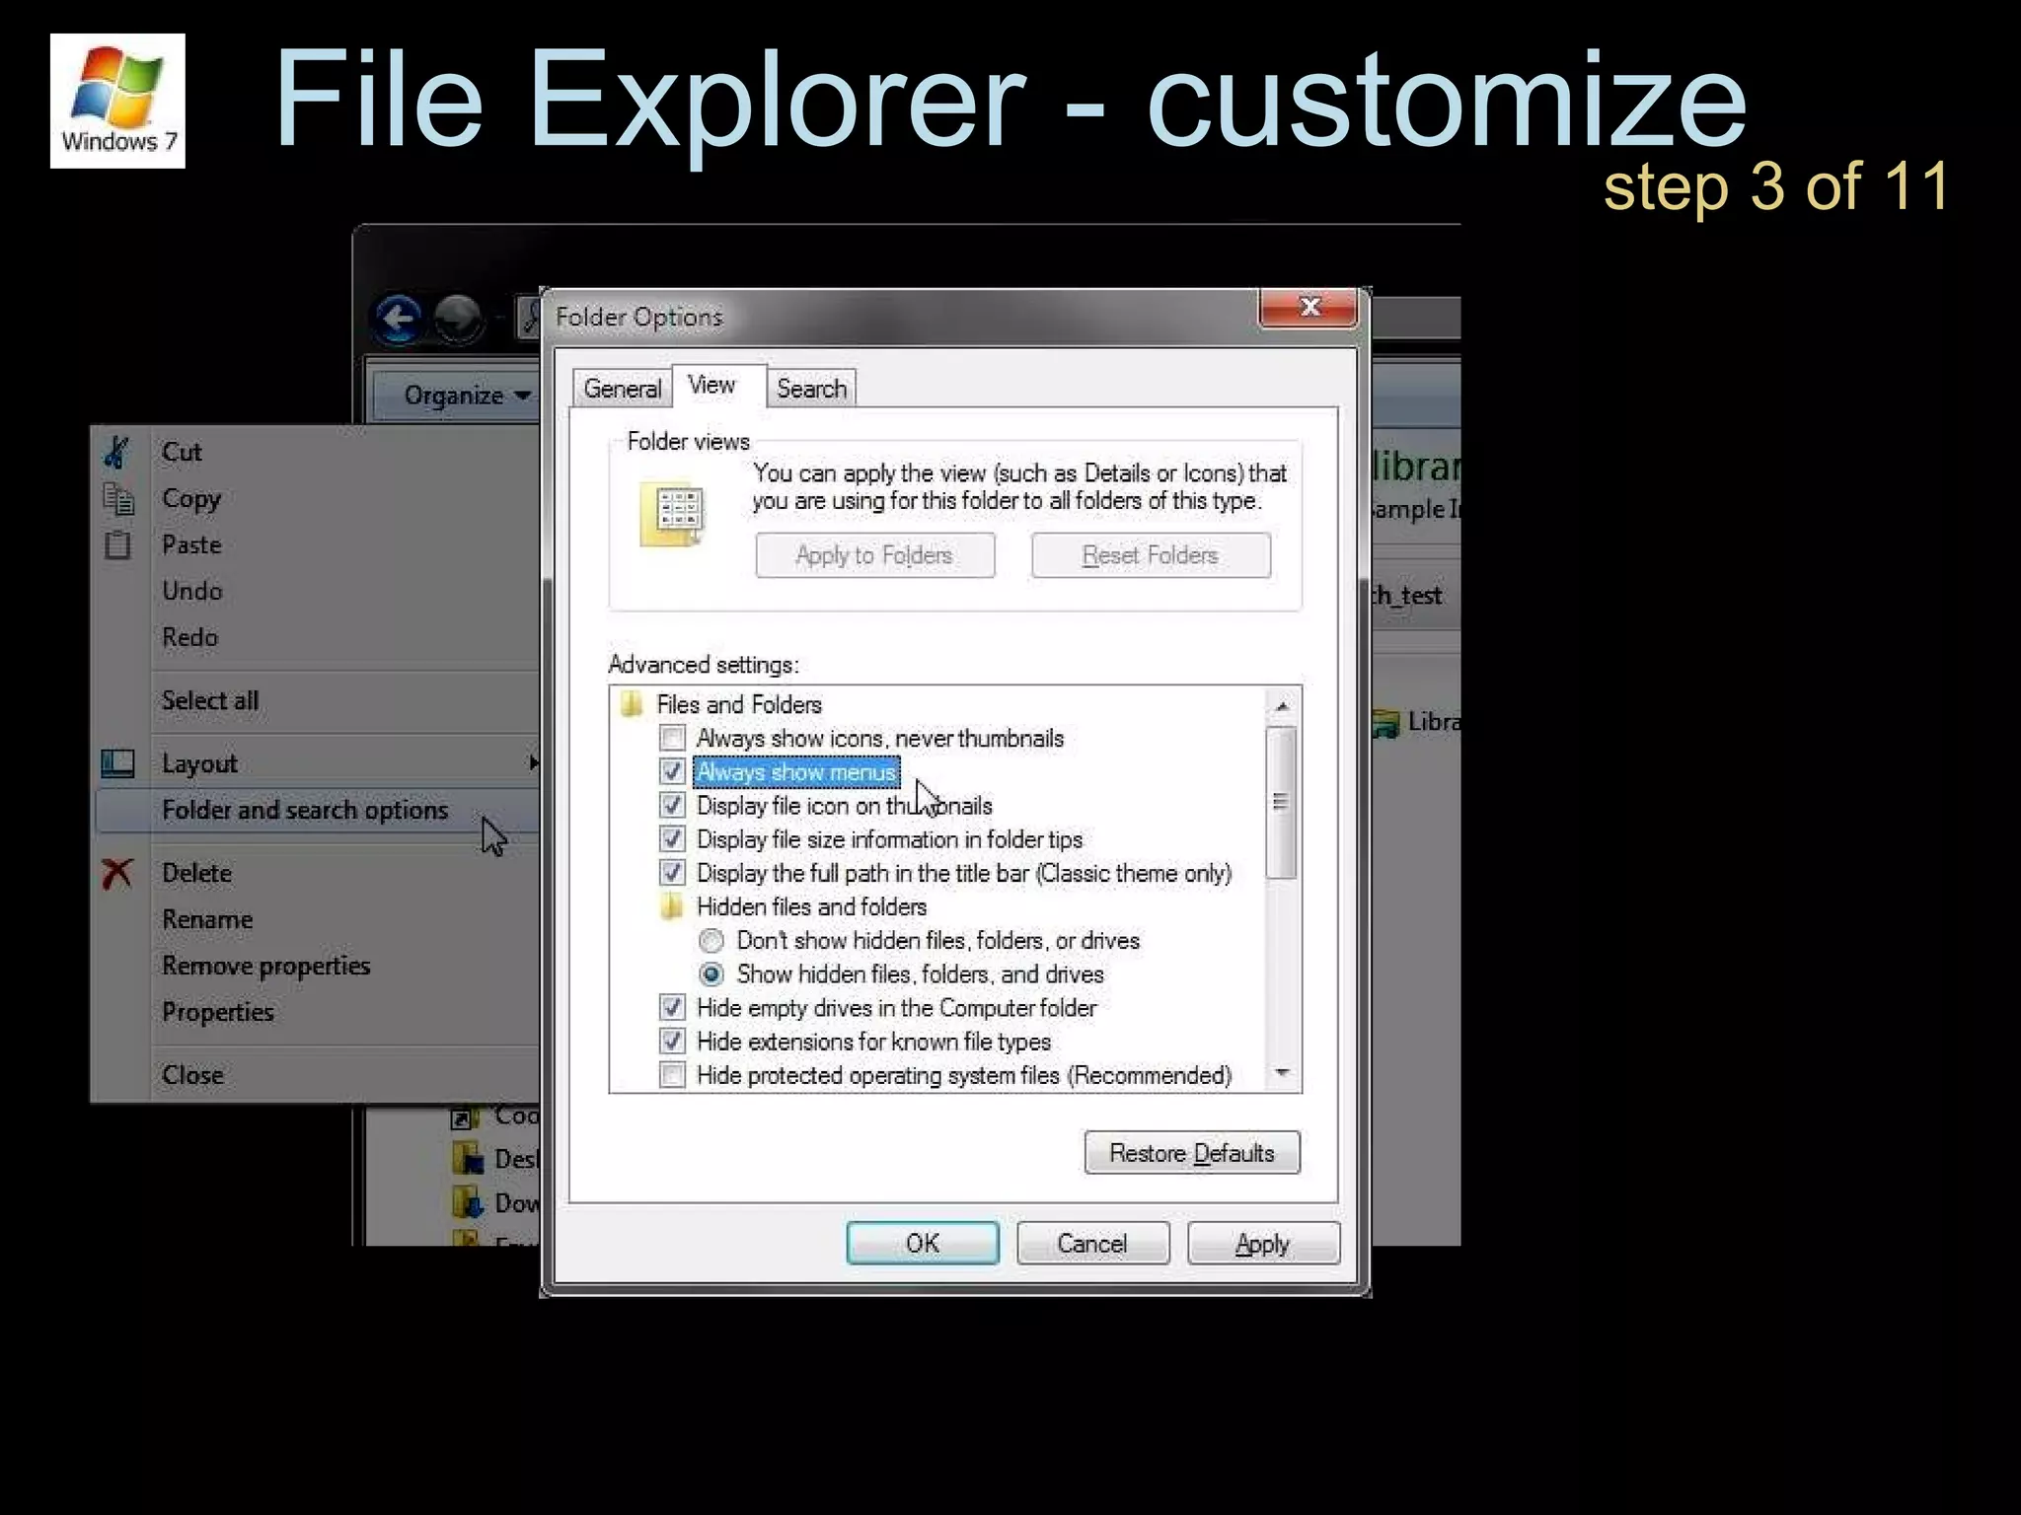Click the Cut scissors icon in menu
The width and height of the screenshot is (2021, 1515).
117,452
